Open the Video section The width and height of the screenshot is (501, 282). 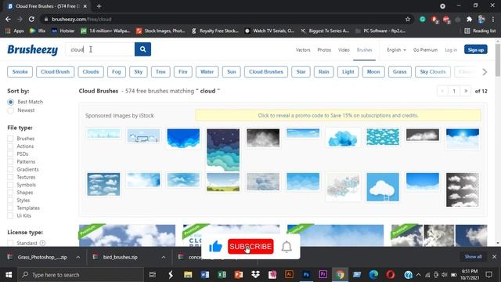click(x=344, y=50)
